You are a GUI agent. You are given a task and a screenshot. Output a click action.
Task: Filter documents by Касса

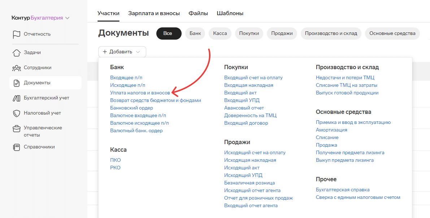point(220,34)
